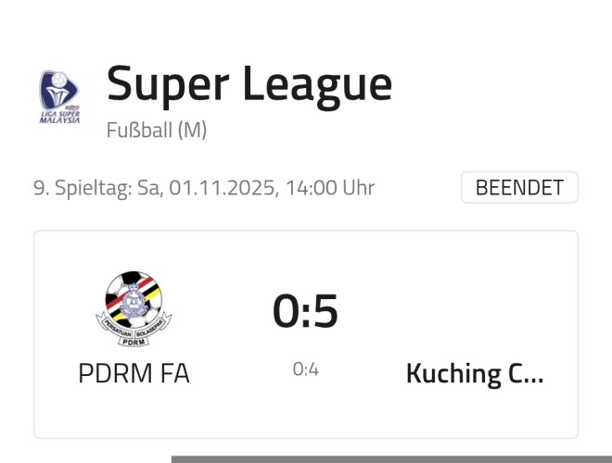612x463 pixels.
Task: Click the word League in the heading
Action: pyautogui.click(x=317, y=84)
